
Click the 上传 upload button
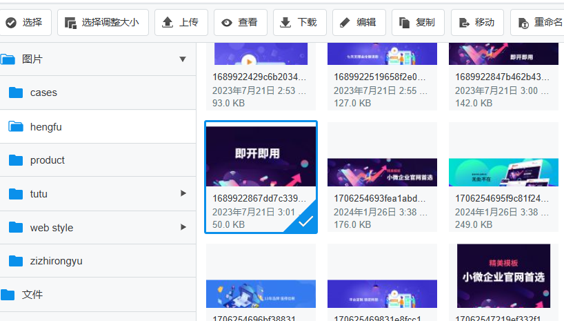180,22
